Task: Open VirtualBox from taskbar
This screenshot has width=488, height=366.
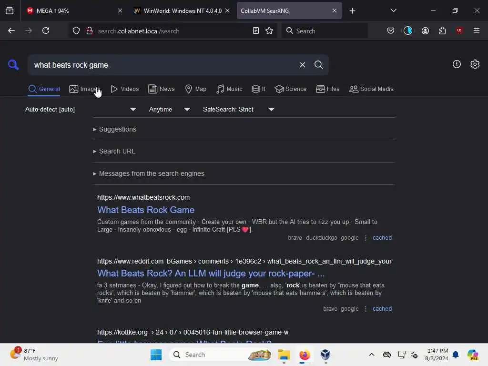Action: (325, 355)
